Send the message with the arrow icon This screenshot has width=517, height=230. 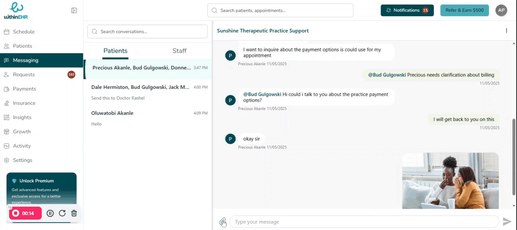click(x=507, y=222)
